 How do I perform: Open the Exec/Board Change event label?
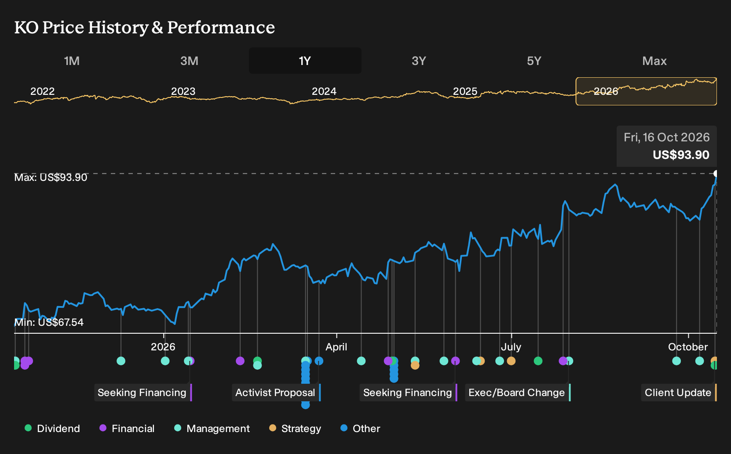(517, 393)
